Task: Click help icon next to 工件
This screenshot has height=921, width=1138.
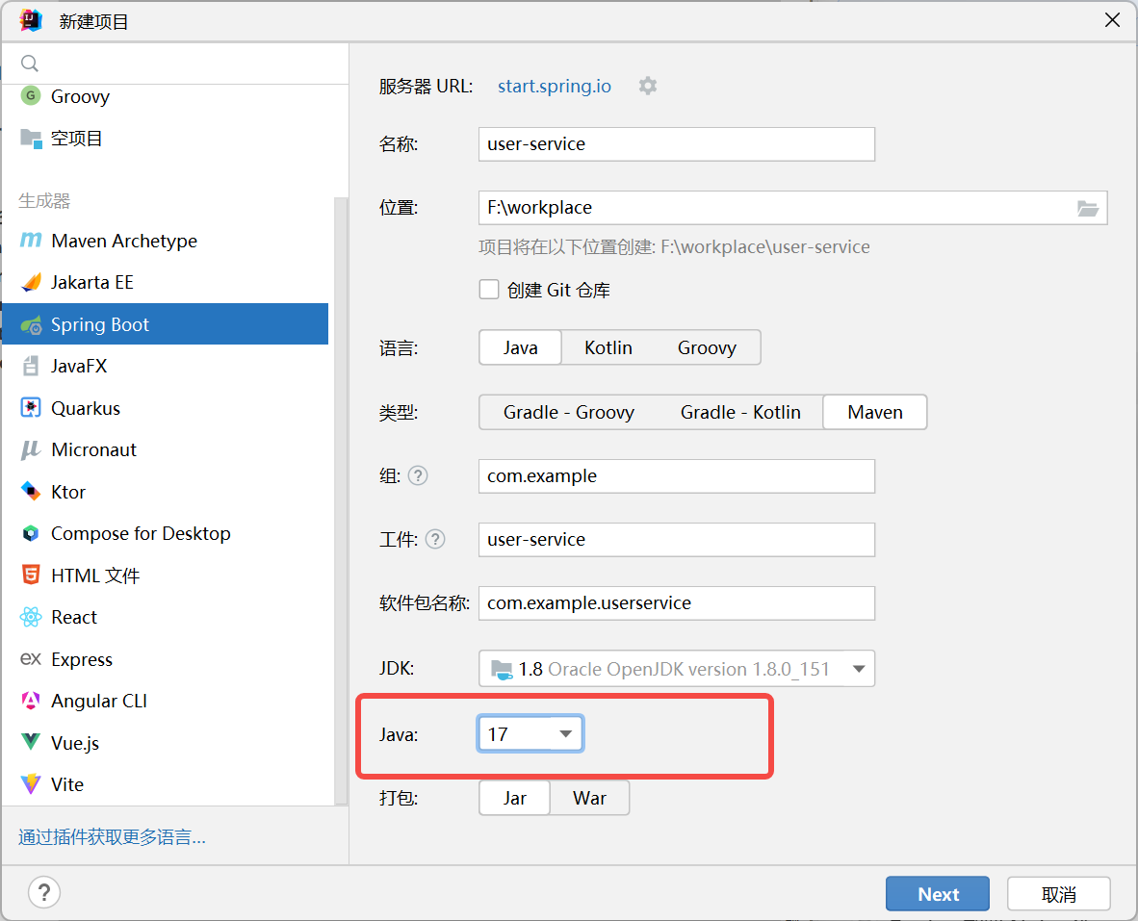Action: point(435,540)
